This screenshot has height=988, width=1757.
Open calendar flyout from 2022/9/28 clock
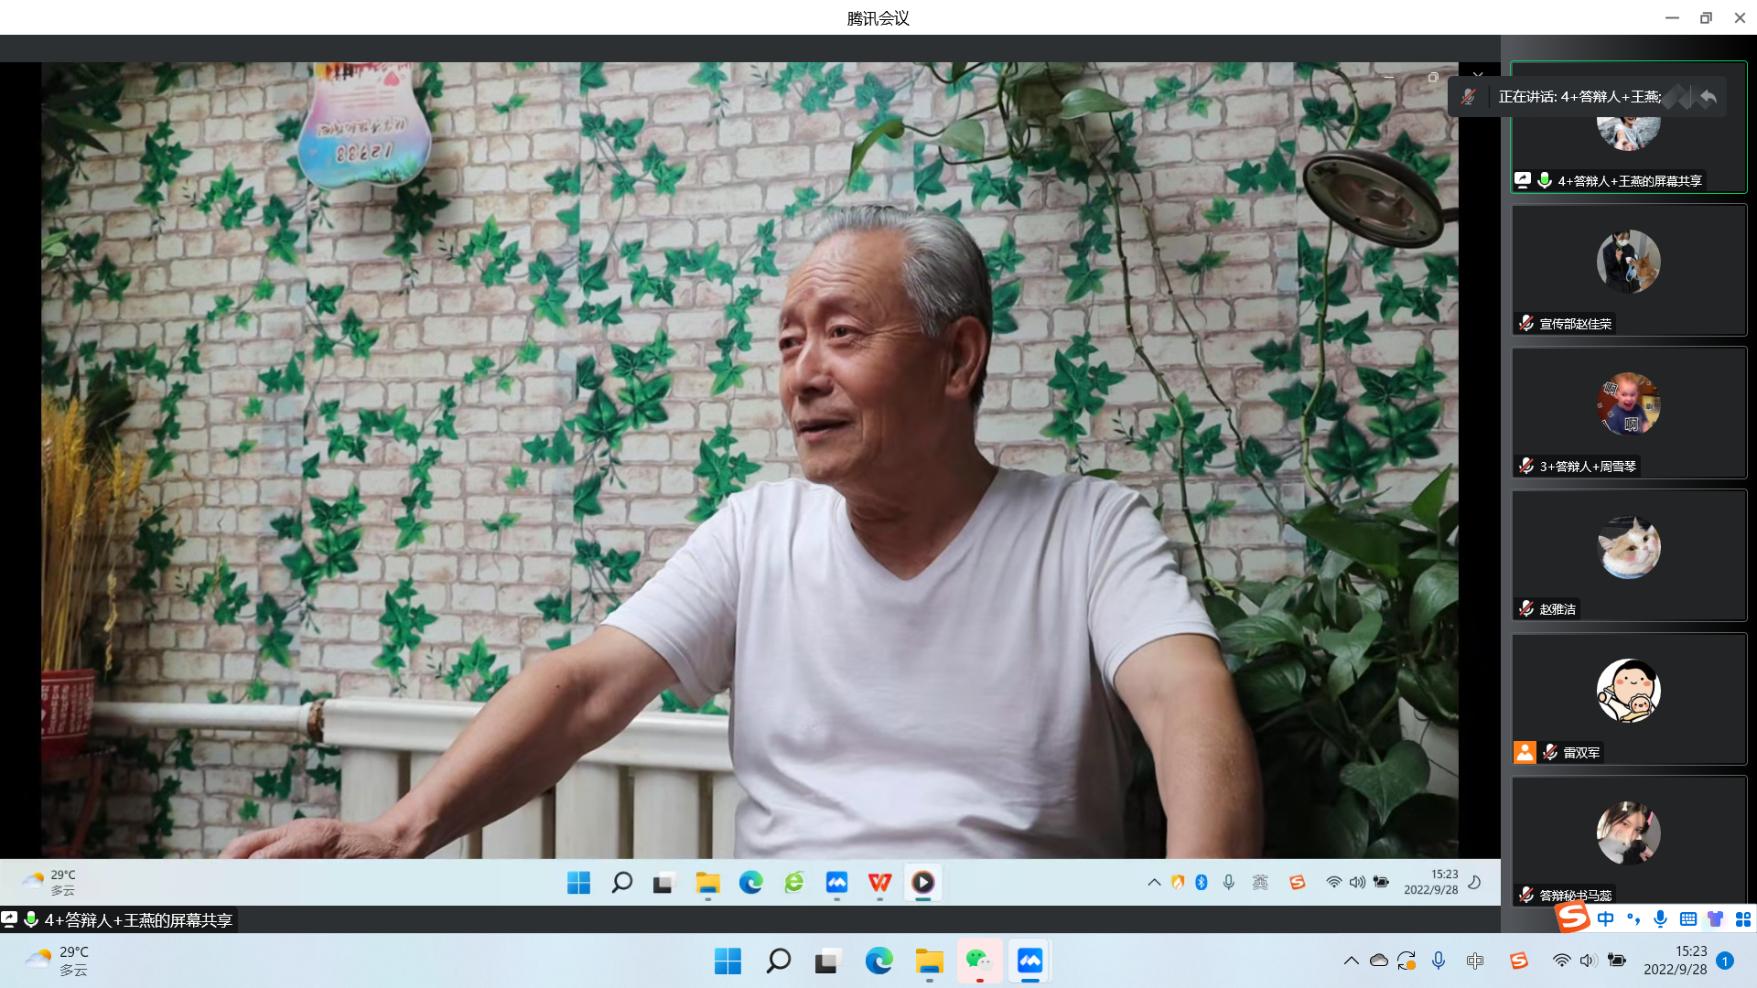1675,961
